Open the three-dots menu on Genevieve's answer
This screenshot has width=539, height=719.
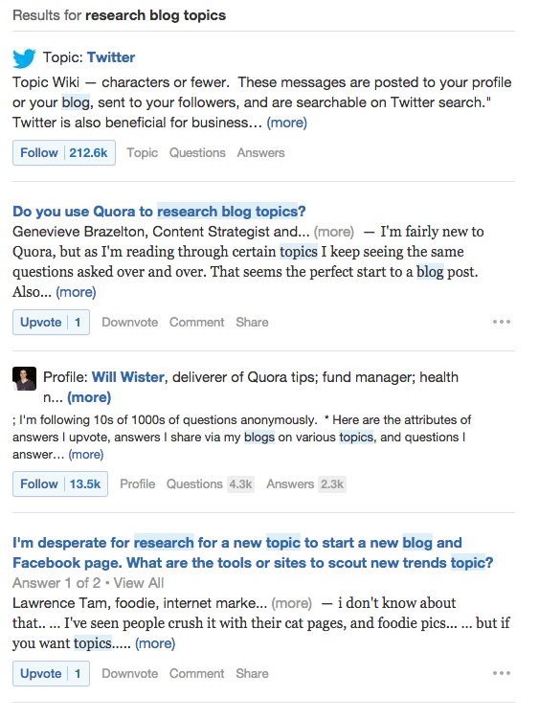coord(502,322)
